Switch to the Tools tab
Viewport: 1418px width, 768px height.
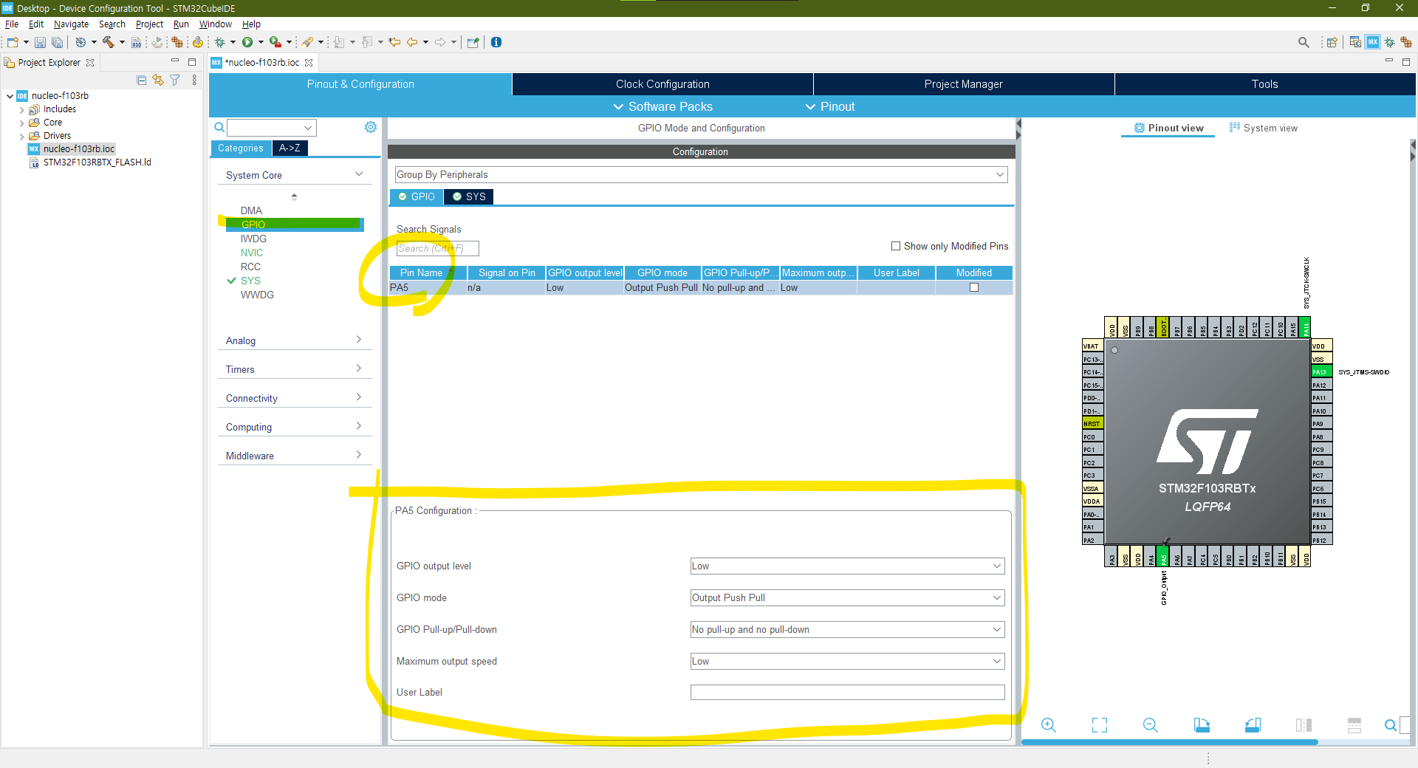pos(1264,84)
